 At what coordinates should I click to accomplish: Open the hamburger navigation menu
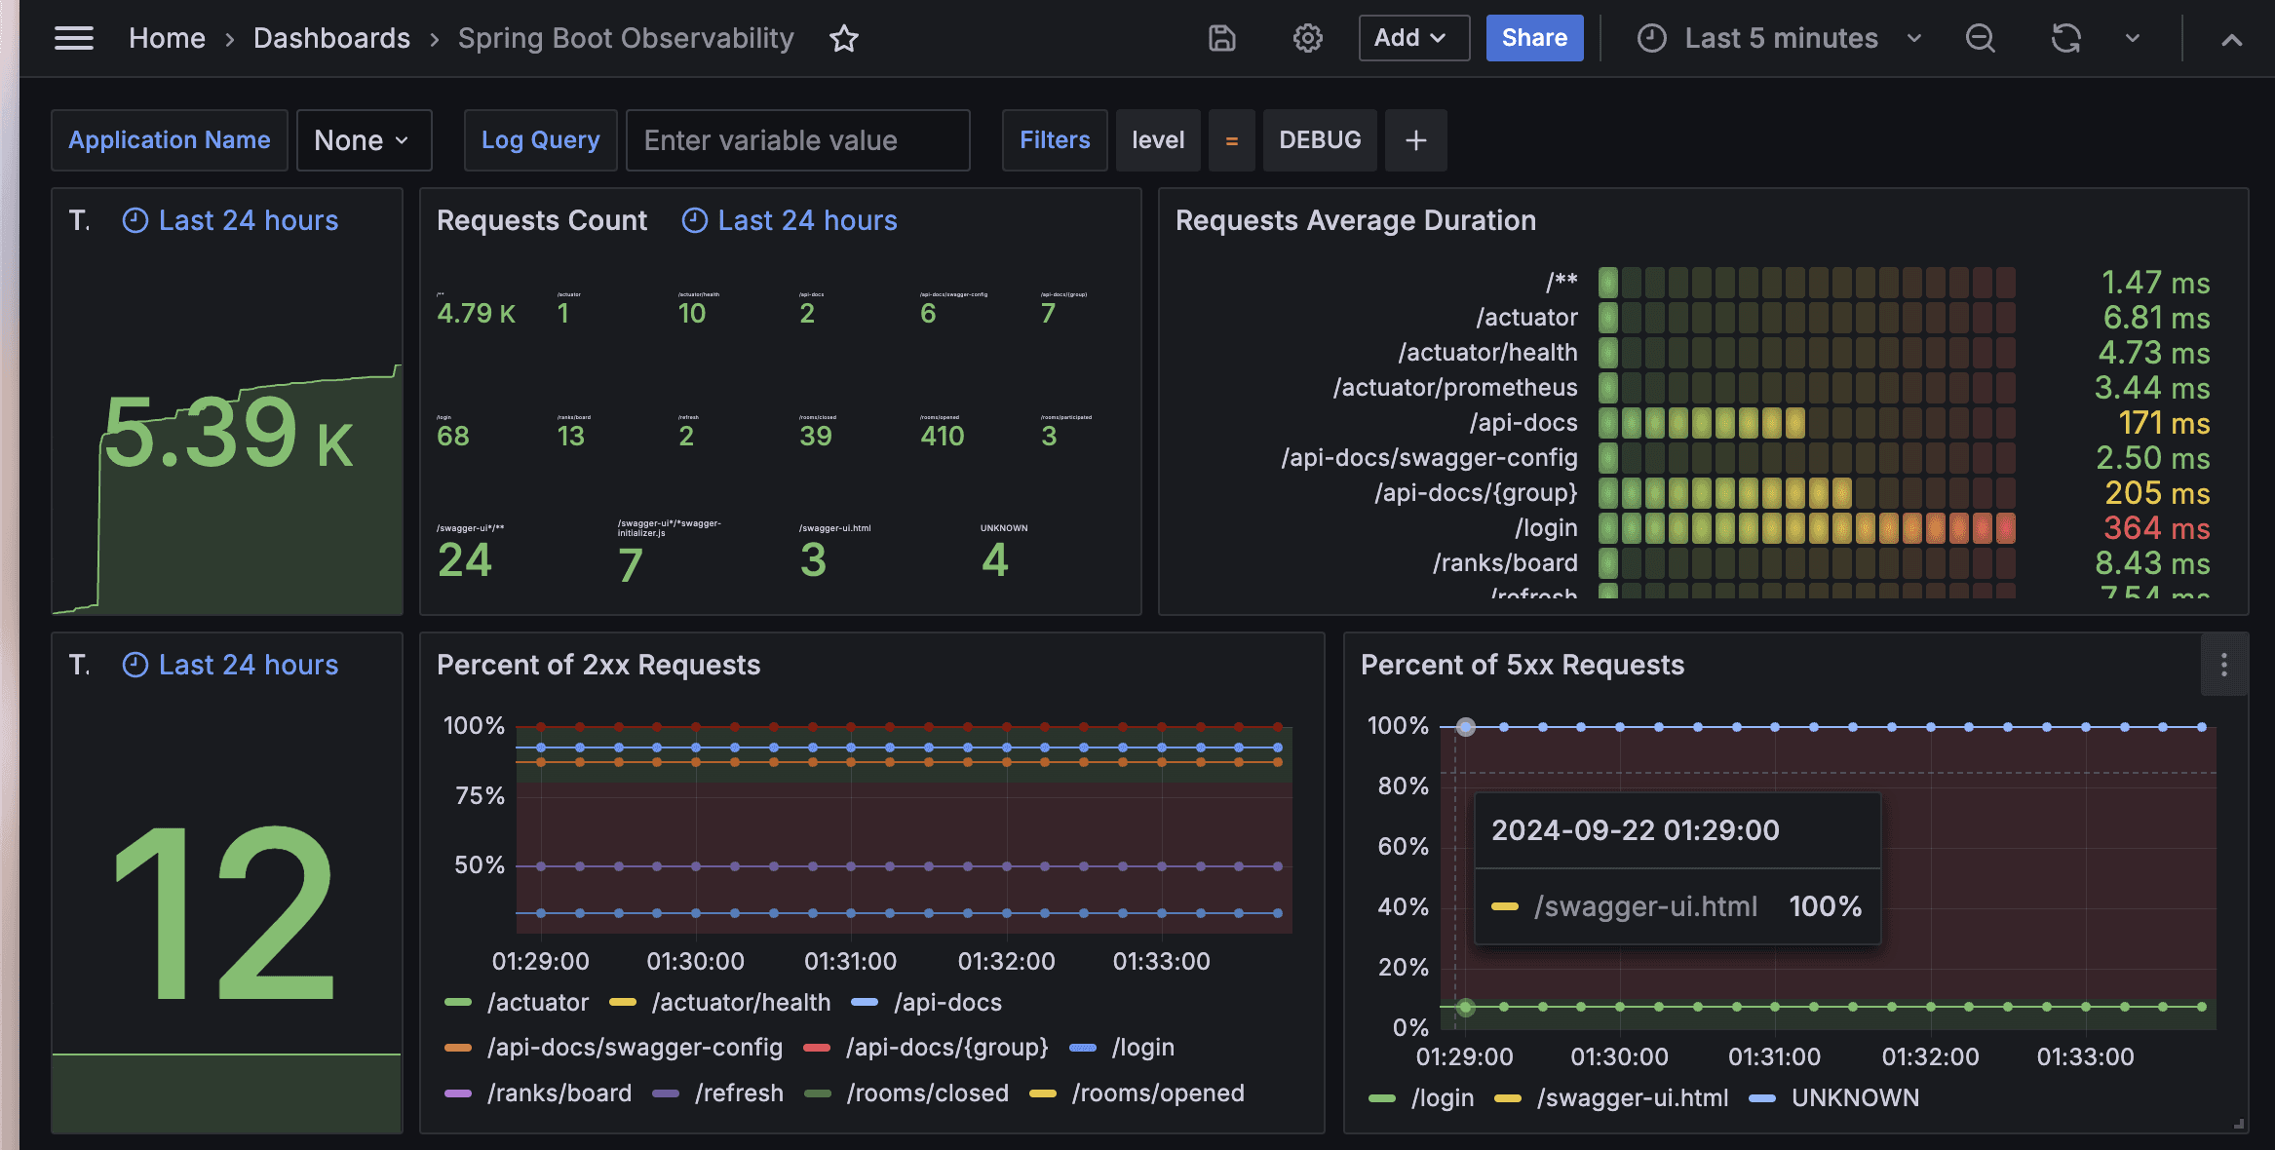point(74,38)
